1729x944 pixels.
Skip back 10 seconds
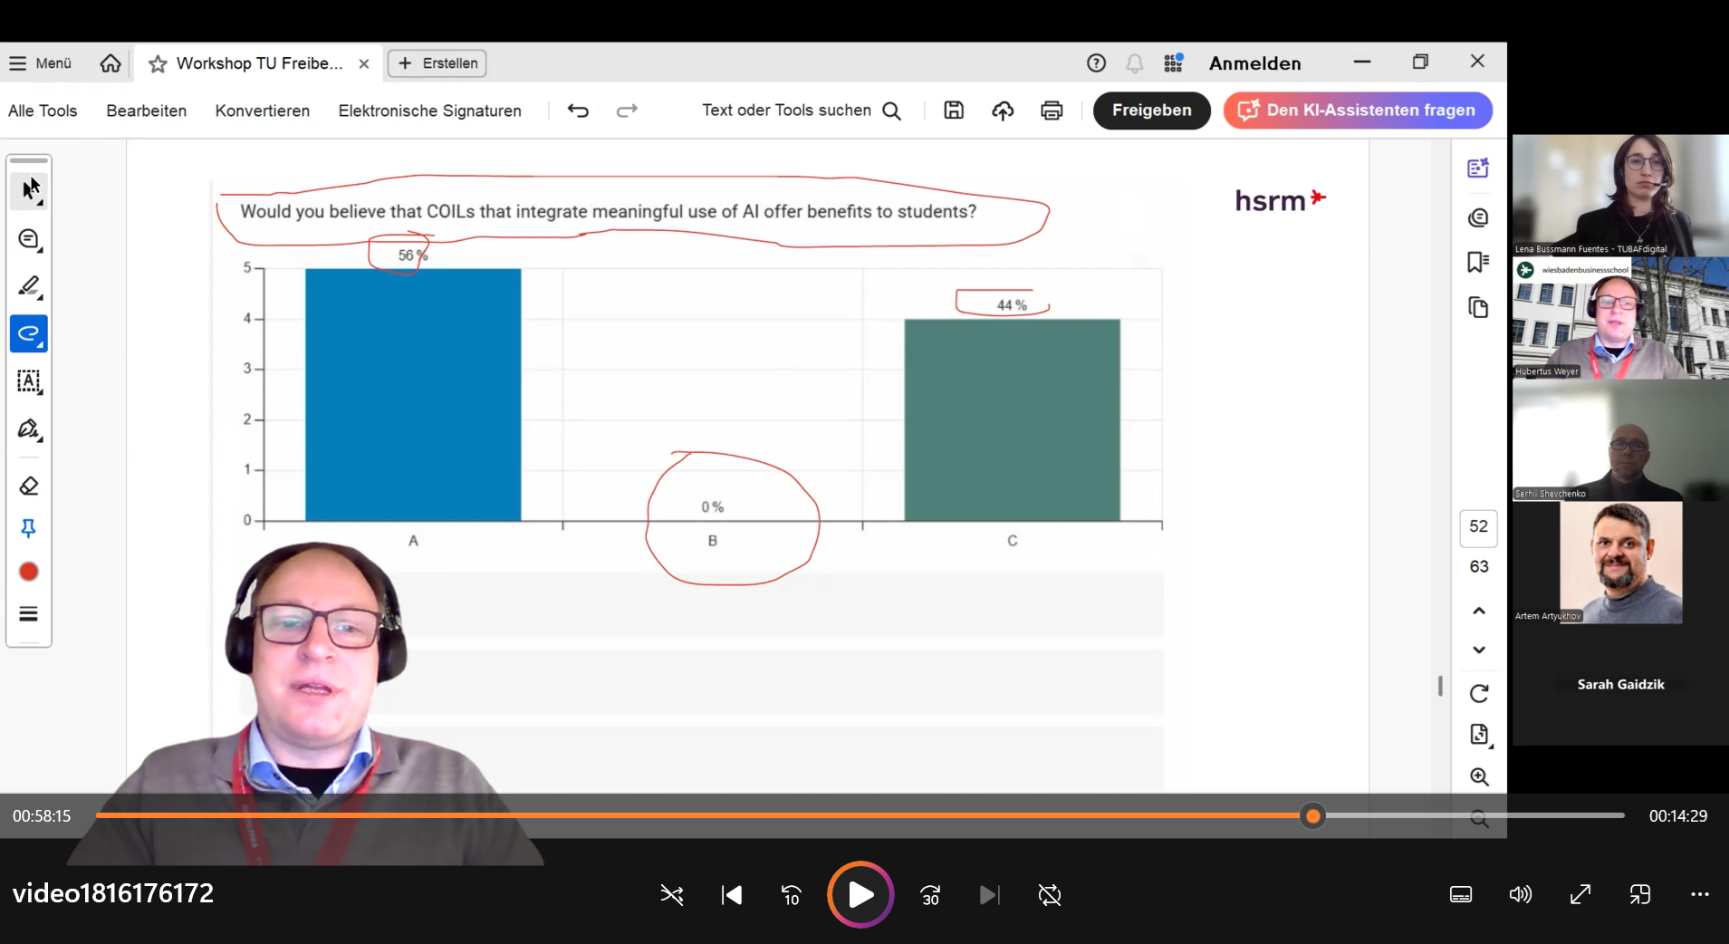point(791,895)
